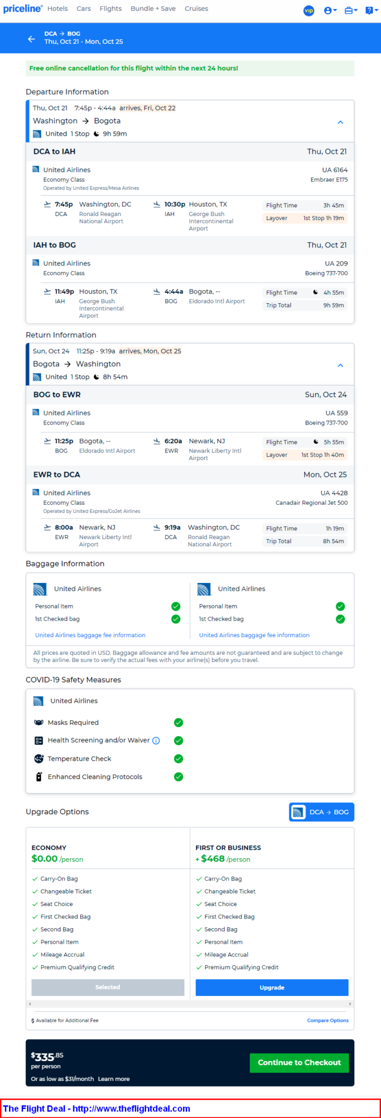Click the greyed Selected economy button

point(108,988)
